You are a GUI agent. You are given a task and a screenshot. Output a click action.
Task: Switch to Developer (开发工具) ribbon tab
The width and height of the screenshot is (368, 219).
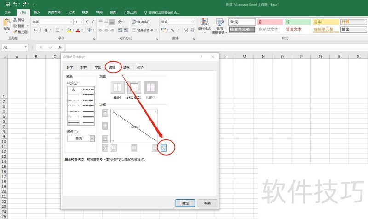130,12
